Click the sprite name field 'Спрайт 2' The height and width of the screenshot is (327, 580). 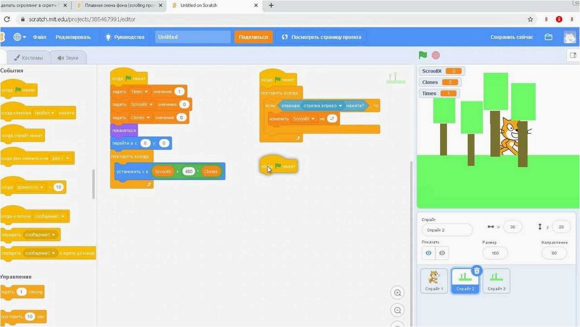pyautogui.click(x=447, y=230)
